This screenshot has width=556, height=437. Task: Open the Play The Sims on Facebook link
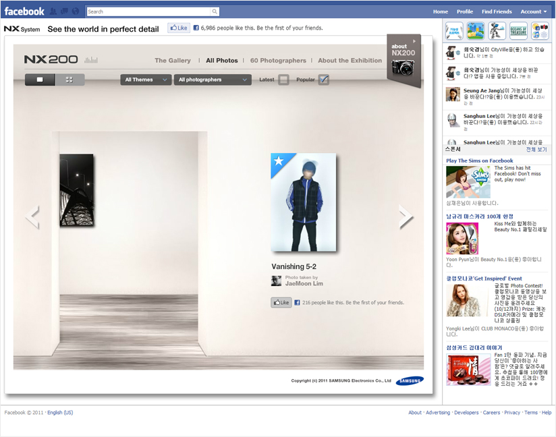click(x=479, y=161)
